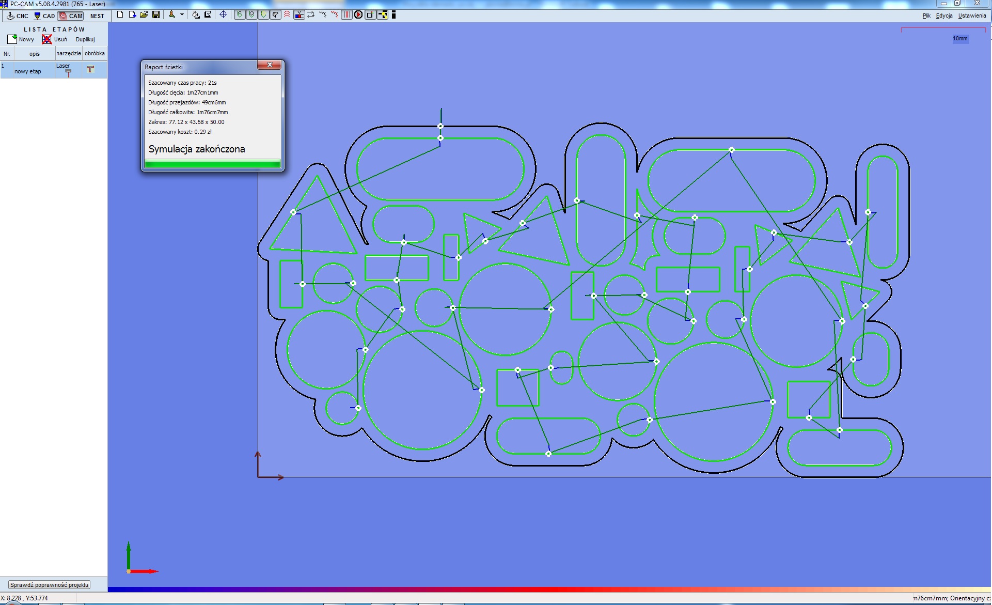
Task: Open the Ustawienia menu
Action: 972,16
